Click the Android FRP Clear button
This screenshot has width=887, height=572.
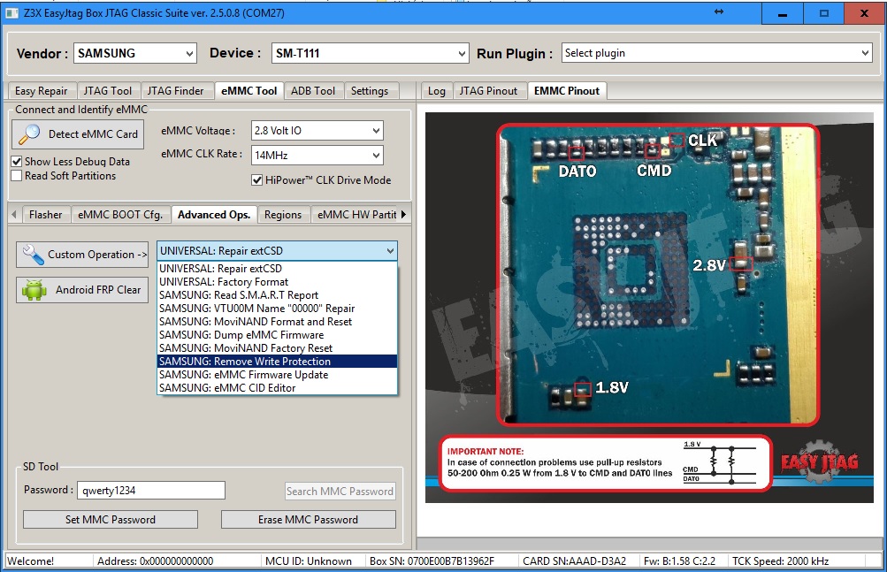pos(82,290)
